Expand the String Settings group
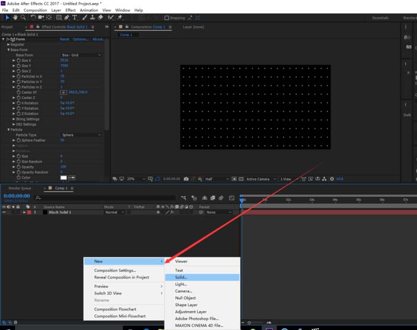The image size is (417, 330). (14, 119)
